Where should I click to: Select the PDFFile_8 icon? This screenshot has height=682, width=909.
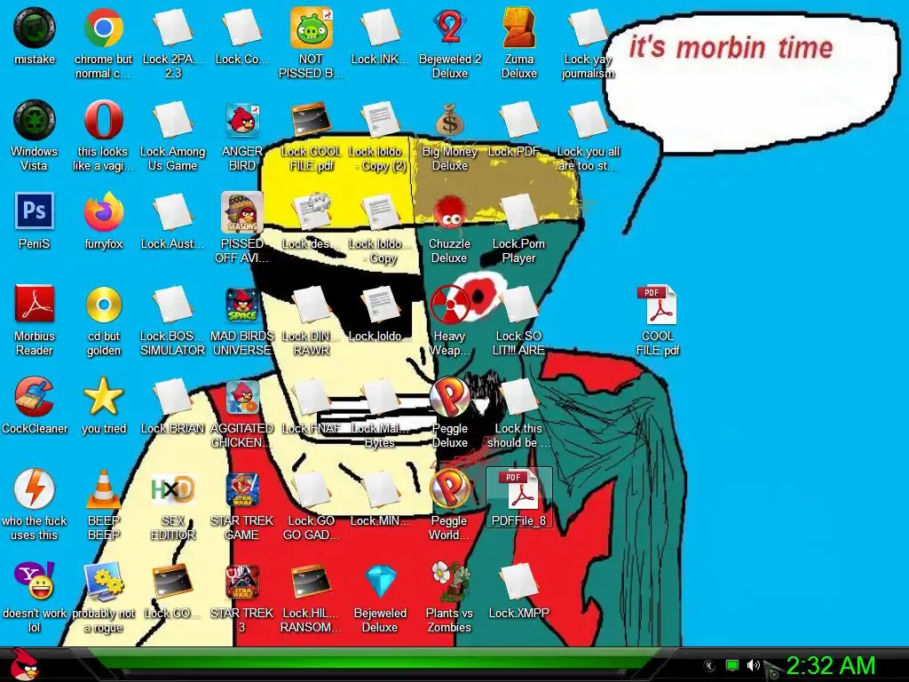point(518,497)
